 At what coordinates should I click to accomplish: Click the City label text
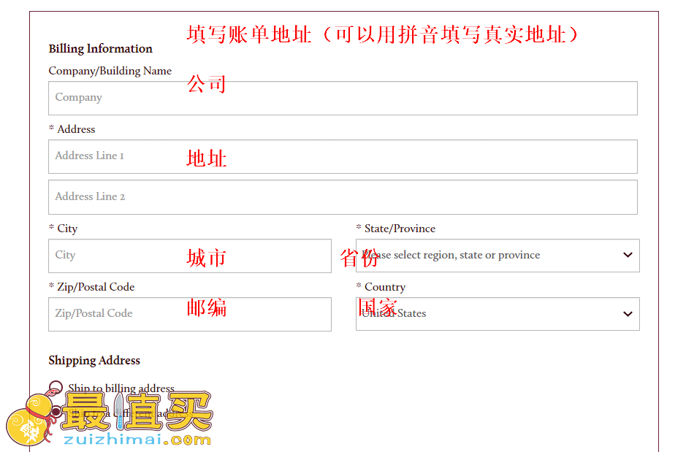pos(67,229)
